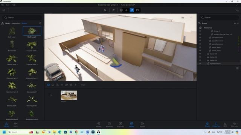241x135 pixels.
Task: Switch to the Properties tab
Action: pyautogui.click(x=216, y=124)
